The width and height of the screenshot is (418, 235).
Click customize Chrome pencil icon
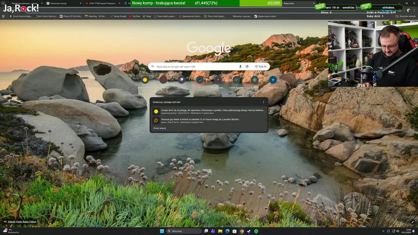coord(413,222)
